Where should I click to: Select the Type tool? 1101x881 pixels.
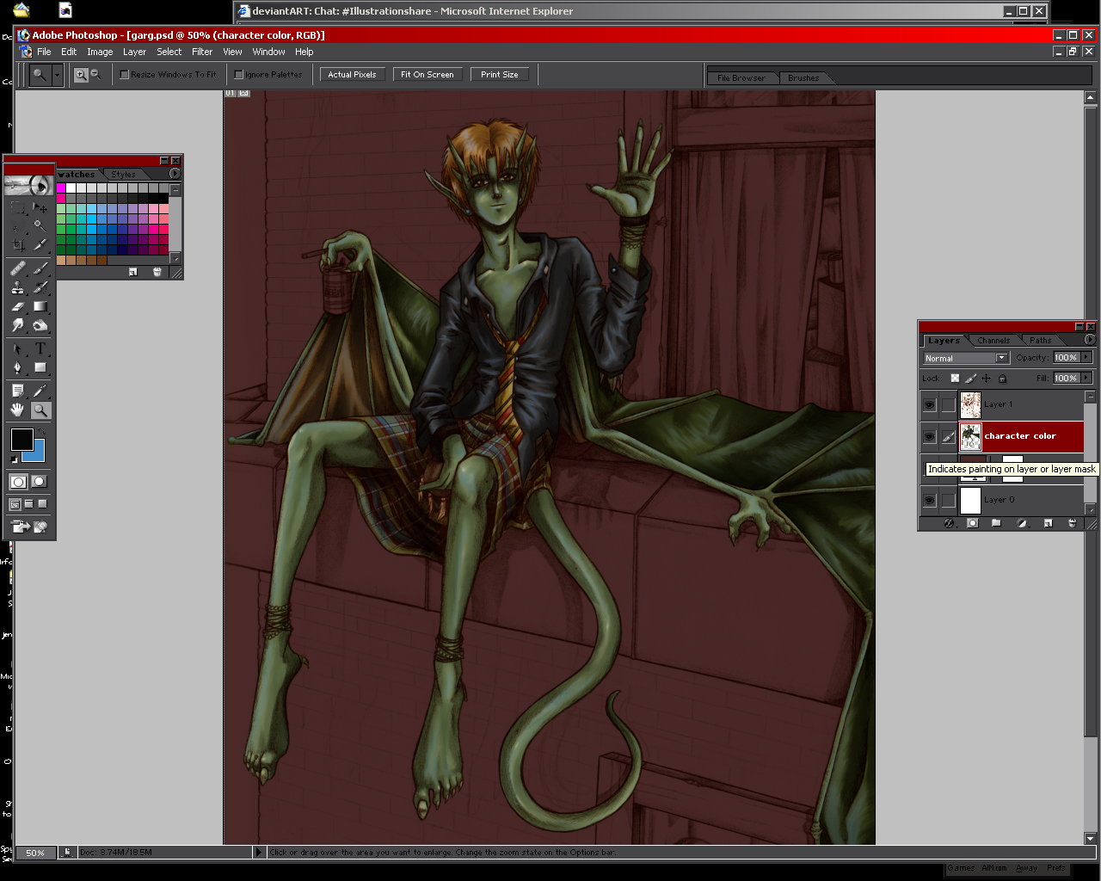(40, 348)
